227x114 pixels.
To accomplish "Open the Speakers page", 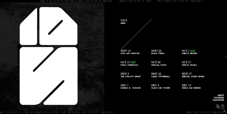I will coord(219,98).
